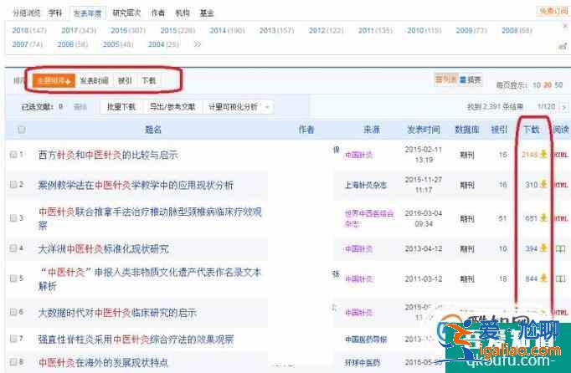Sort results by 被引
The width and height of the screenshot is (571, 373).
click(125, 80)
